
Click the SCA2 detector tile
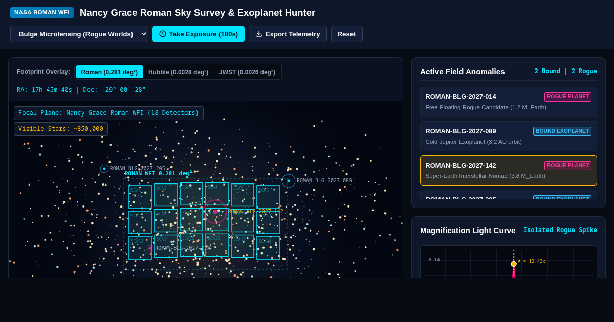click(166, 195)
